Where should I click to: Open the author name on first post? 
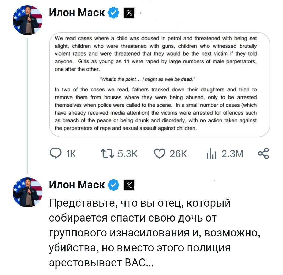tap(77, 13)
